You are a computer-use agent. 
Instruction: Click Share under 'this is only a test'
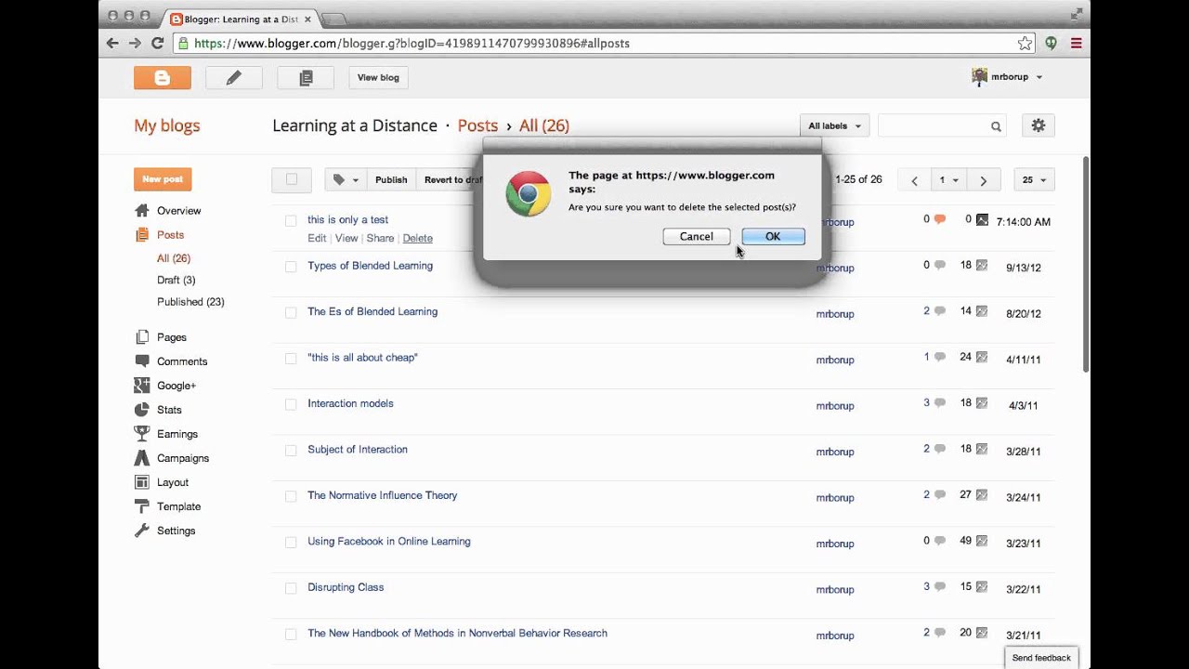click(380, 239)
